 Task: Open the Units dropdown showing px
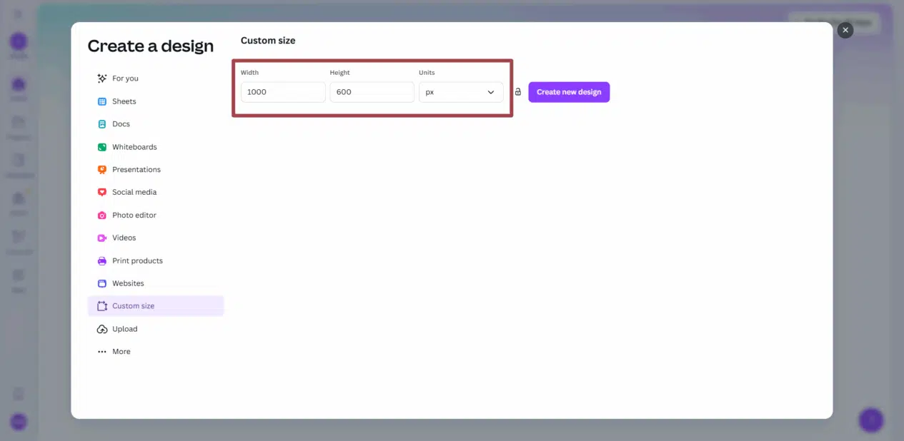tap(461, 91)
